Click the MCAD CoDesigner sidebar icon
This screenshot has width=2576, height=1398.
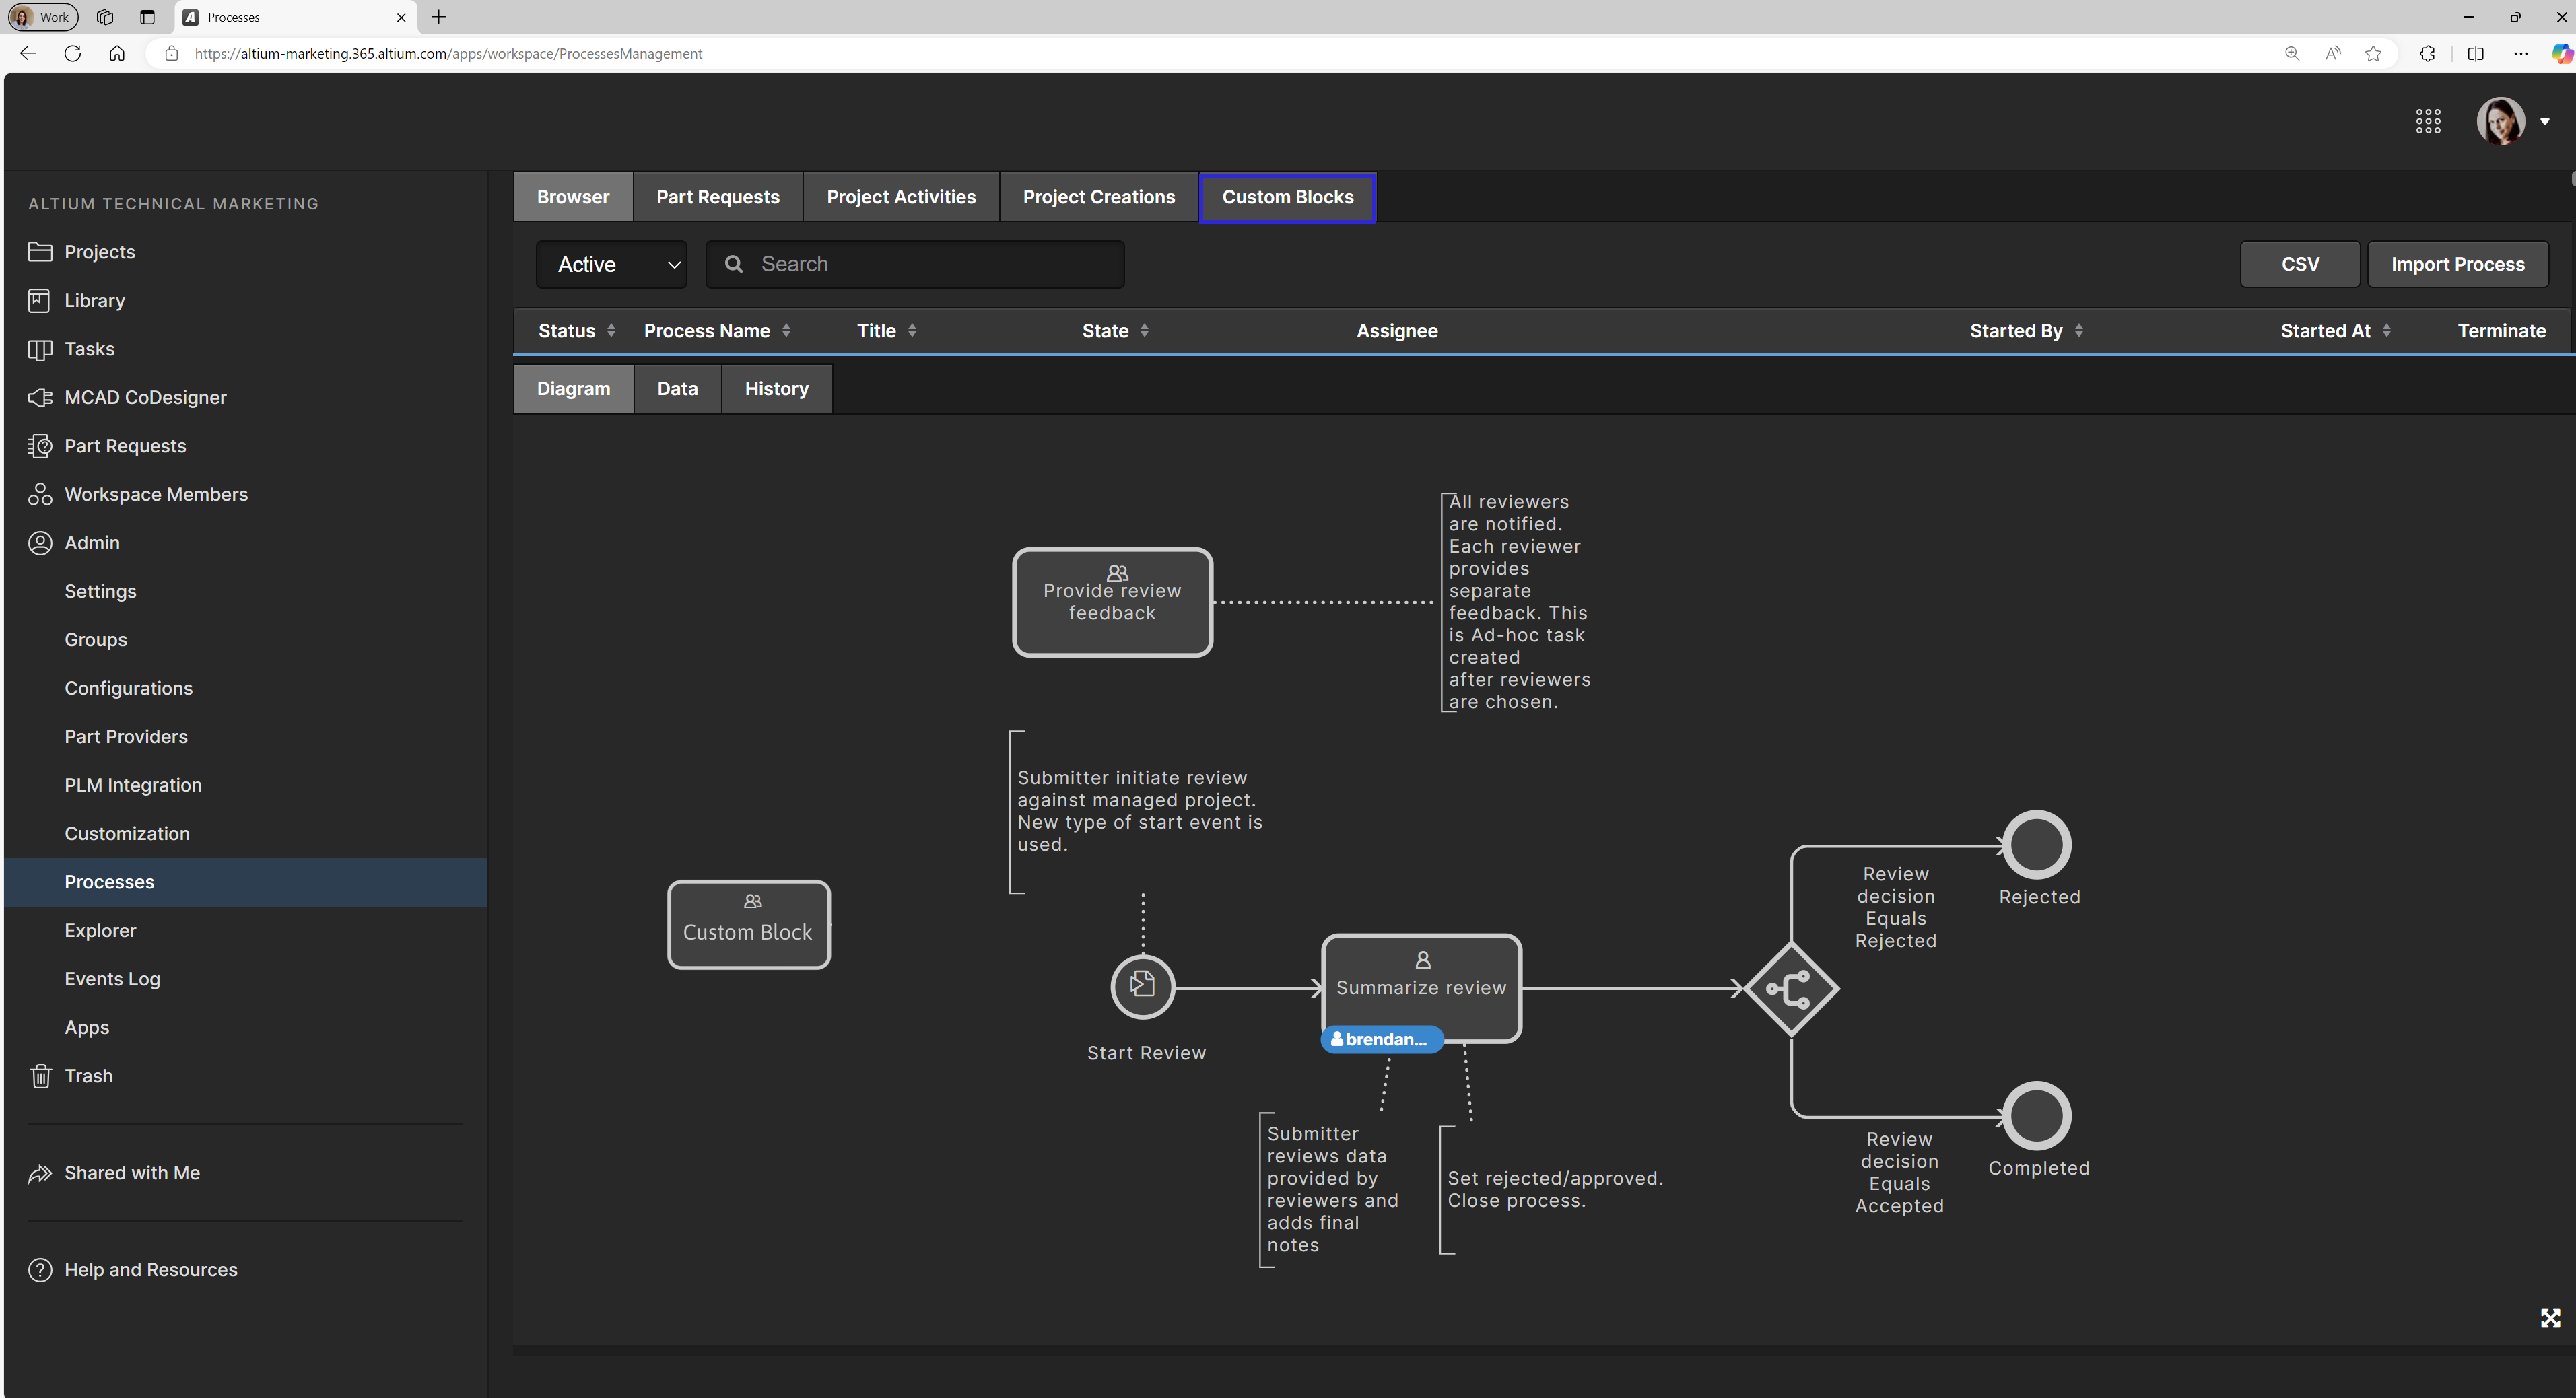(40, 397)
